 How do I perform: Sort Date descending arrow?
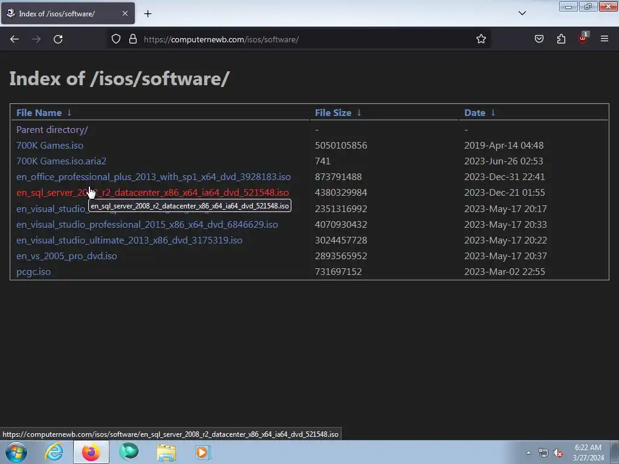493,113
